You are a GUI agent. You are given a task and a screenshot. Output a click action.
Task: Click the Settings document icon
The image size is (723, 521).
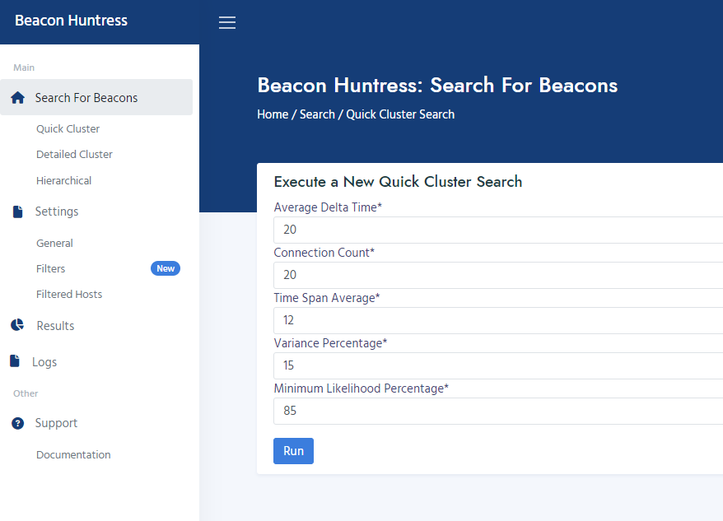click(x=17, y=212)
